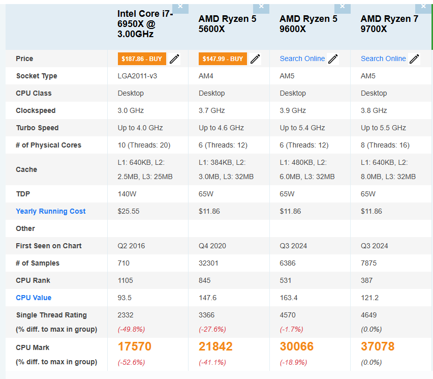Click the Up to 5.5 GHz turbo value
This screenshot has height=379, width=433.
pyautogui.click(x=383, y=128)
